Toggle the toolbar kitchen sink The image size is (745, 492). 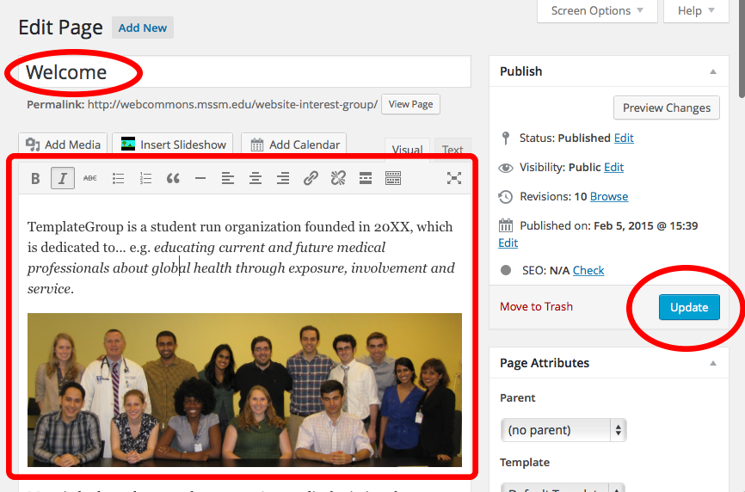393,179
